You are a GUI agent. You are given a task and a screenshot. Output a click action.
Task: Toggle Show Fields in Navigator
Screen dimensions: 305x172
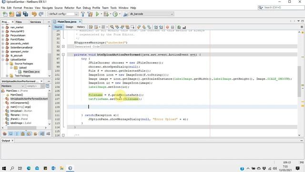coord(10,134)
